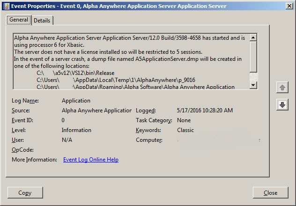Click the description box scrollbar thumb

[253, 57]
